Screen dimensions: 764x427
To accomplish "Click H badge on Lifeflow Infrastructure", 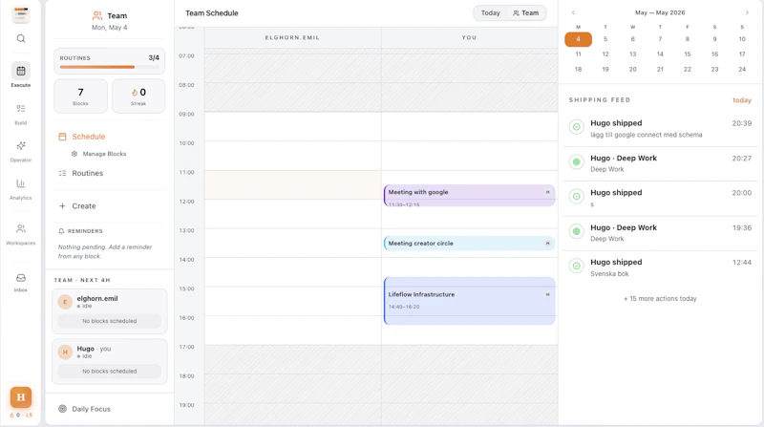I will click(547, 294).
